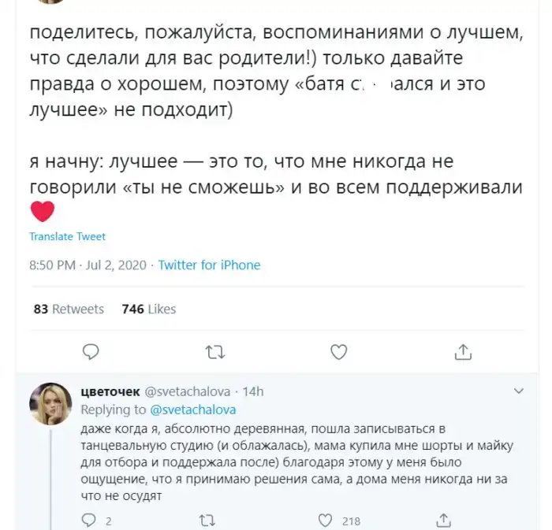Image resolution: width=552 pixels, height=530 pixels.
Task: Like the reply with 218 likes
Action: [x=325, y=521]
